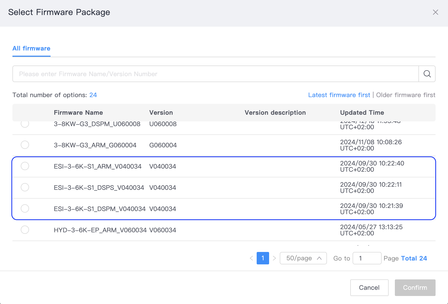Switch to the All firmware tab
Viewport: 448px width, 304px height.
31,48
